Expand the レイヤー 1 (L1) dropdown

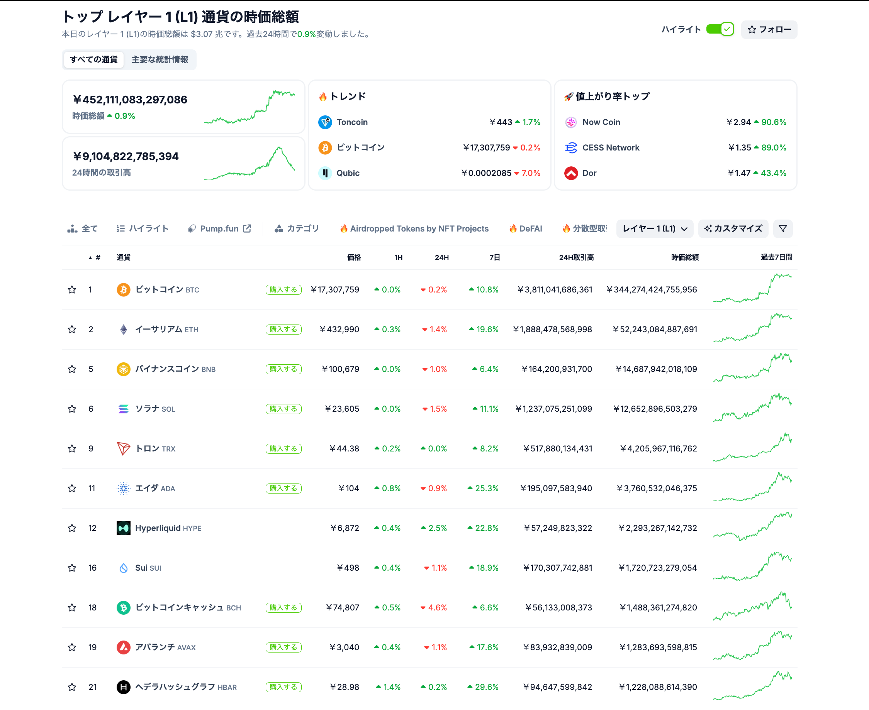point(654,228)
